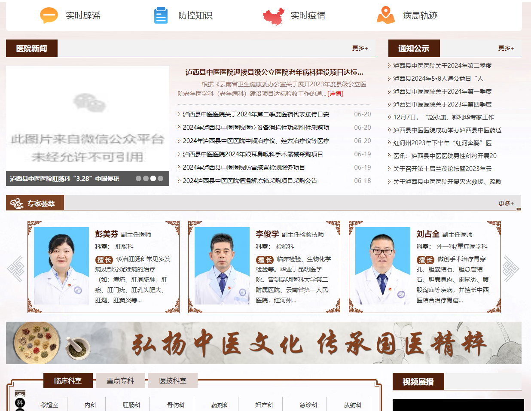Open the 药剂科 department
The height and width of the screenshot is (411, 531).
tap(220, 405)
